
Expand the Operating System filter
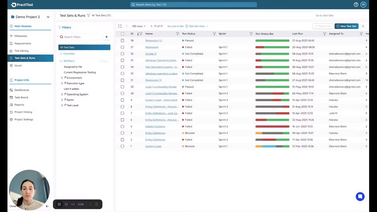62,94
